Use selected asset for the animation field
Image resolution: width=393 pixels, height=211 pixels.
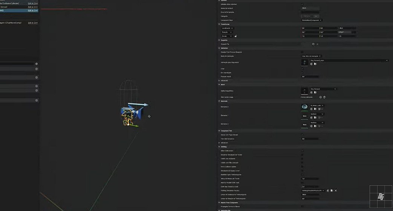pyautogui.click(x=311, y=64)
